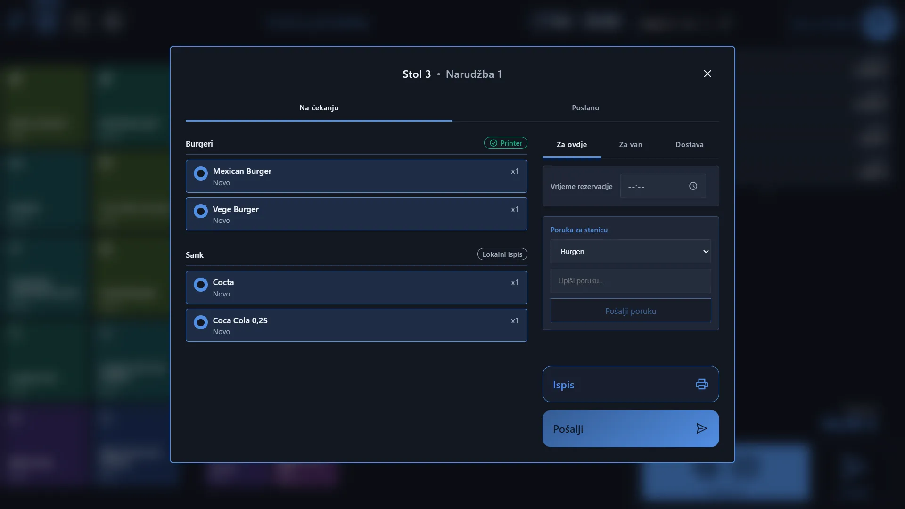
Task: Switch to the Poslano tab
Action: (585, 108)
